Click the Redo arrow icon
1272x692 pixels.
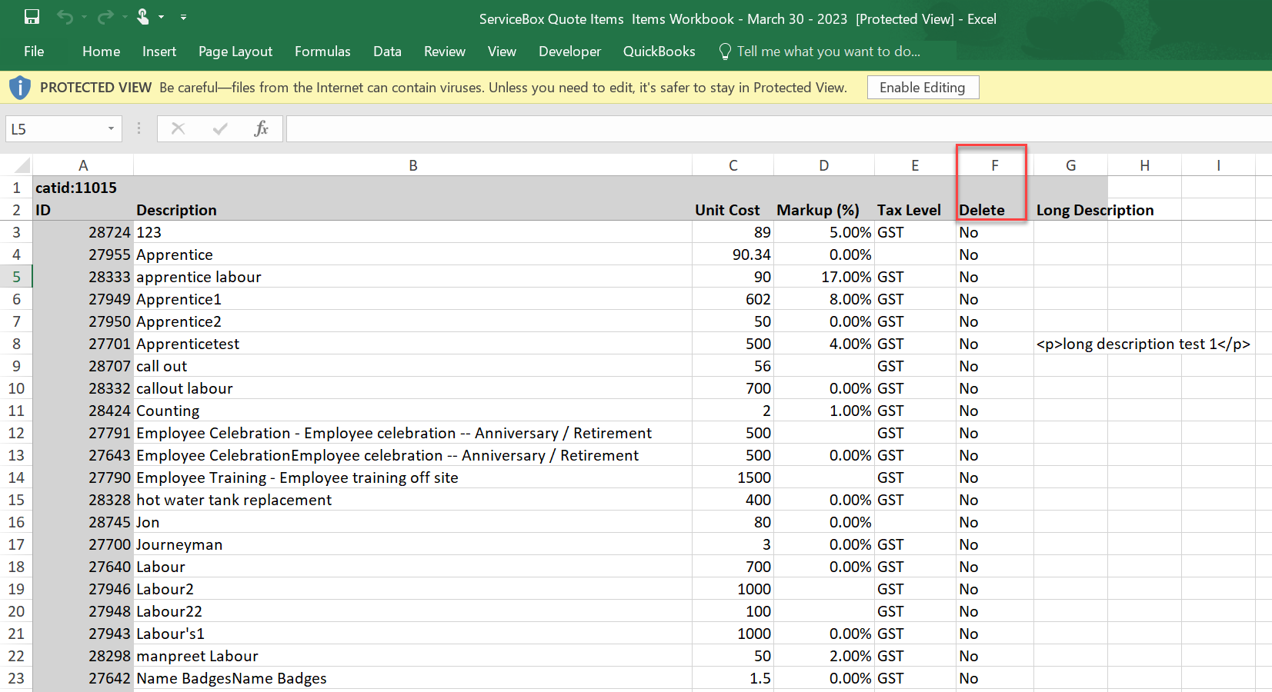click(105, 17)
